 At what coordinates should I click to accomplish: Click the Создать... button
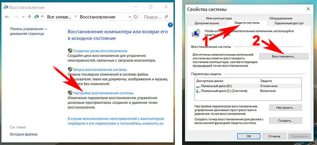(285, 121)
